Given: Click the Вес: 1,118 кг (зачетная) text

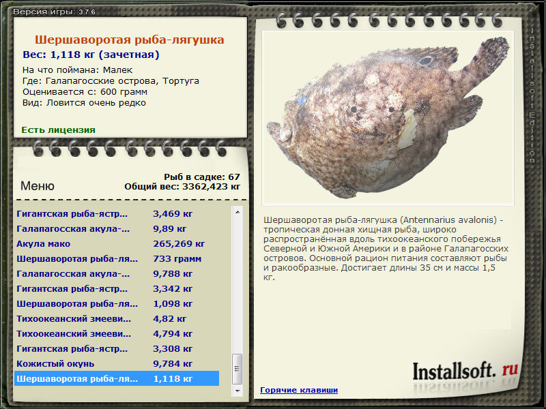Looking at the screenshot, I should pos(91,55).
